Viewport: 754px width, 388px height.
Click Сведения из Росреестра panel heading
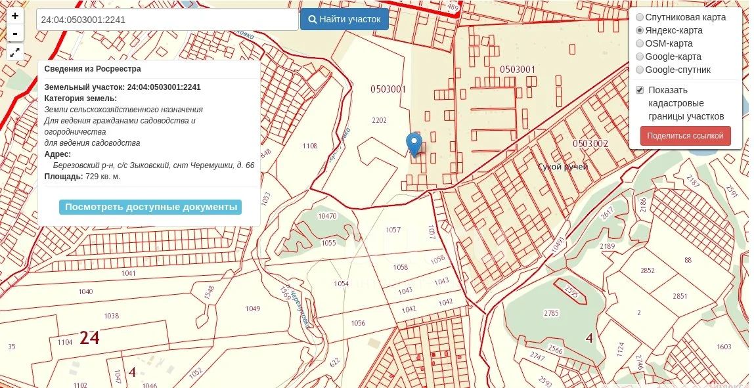(93, 69)
